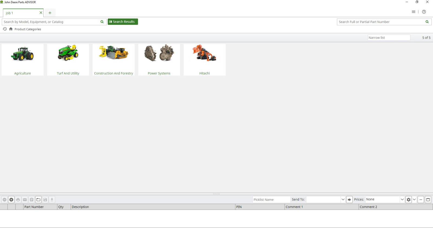Click the 5 of 5 count label
Screen dimensions: 433x229
click(426, 38)
